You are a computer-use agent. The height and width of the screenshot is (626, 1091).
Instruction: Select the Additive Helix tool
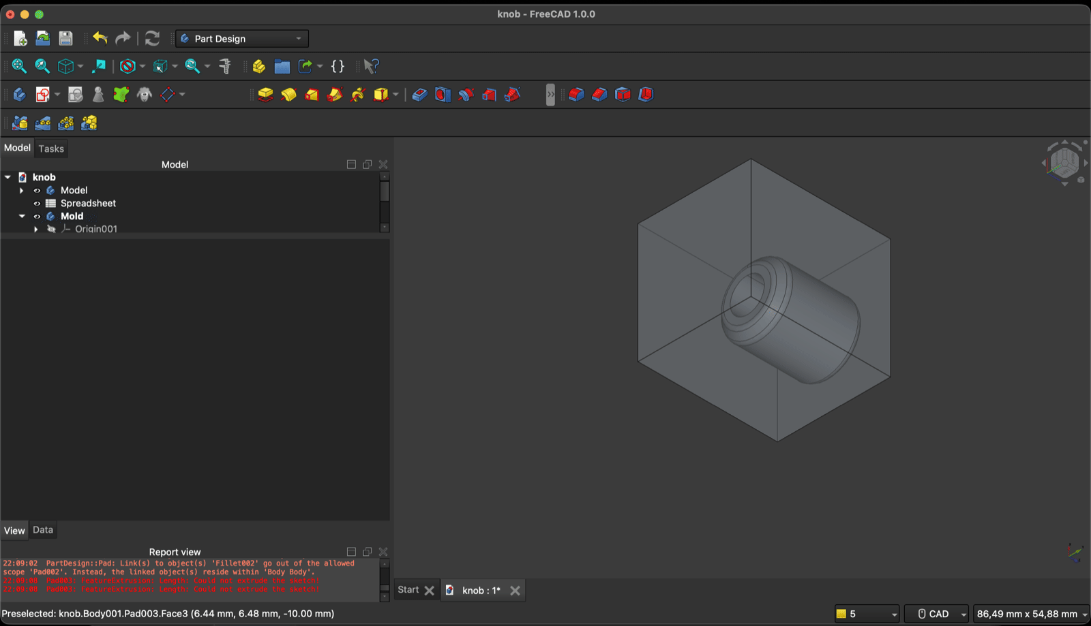(358, 95)
